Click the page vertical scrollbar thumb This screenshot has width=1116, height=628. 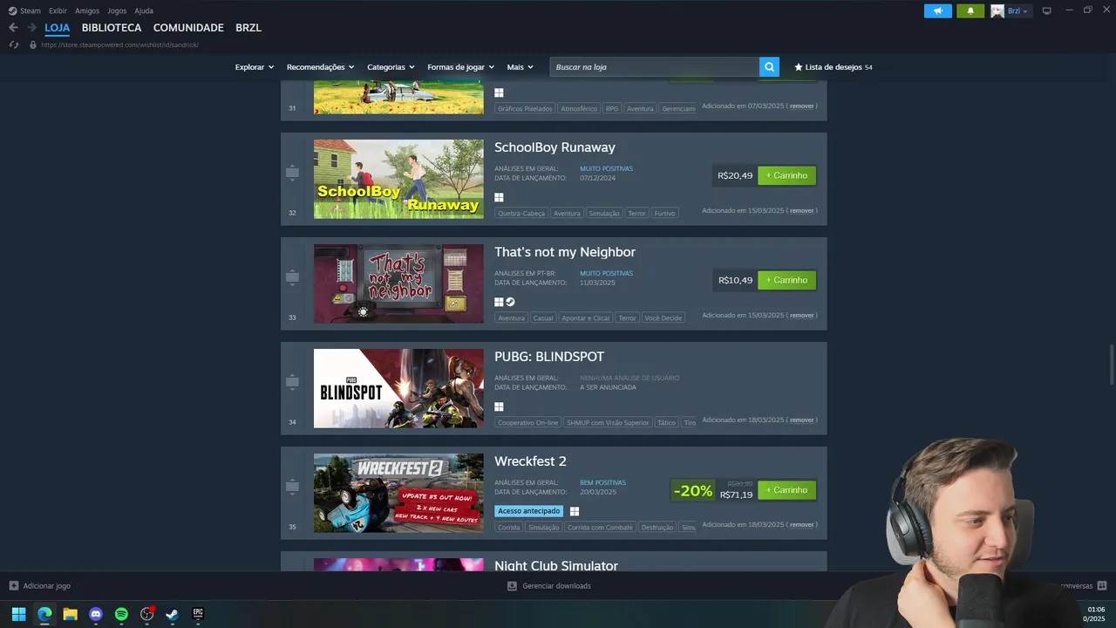[x=1111, y=365]
